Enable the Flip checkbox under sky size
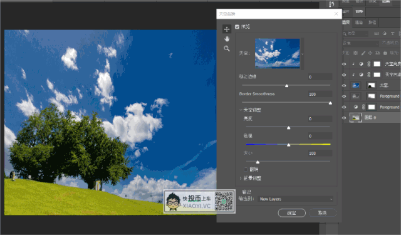401x235 pixels. [246, 169]
